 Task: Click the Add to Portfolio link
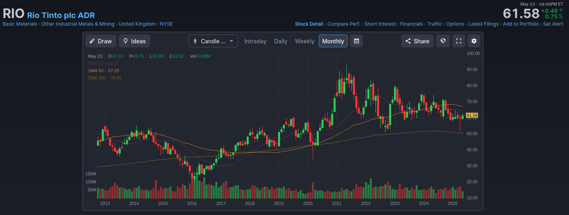(520, 24)
